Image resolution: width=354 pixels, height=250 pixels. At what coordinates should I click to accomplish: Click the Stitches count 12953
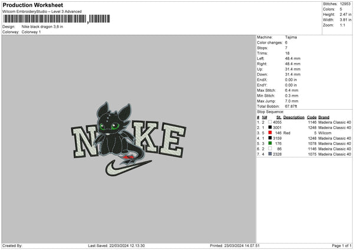(x=345, y=4)
